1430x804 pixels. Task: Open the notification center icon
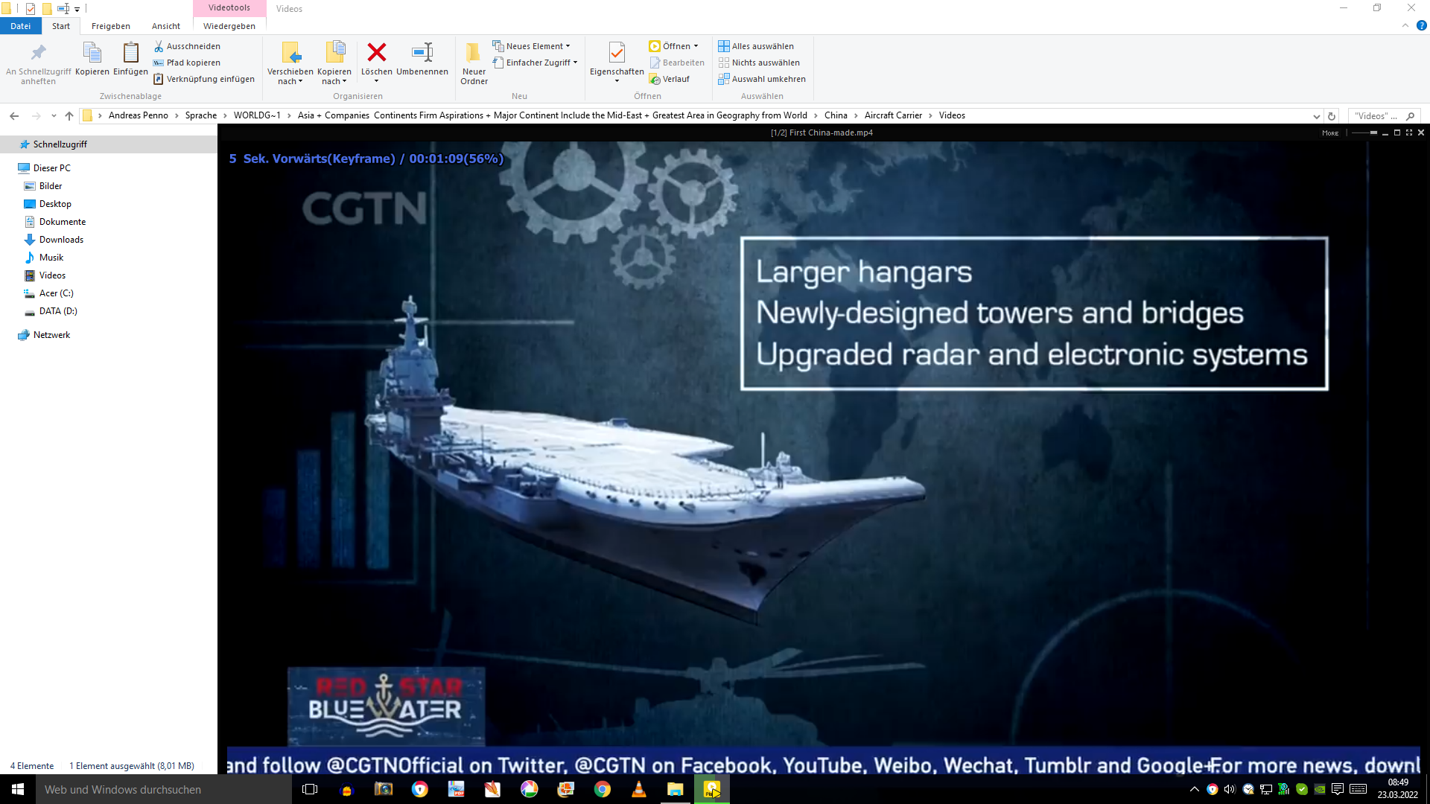tap(1338, 789)
